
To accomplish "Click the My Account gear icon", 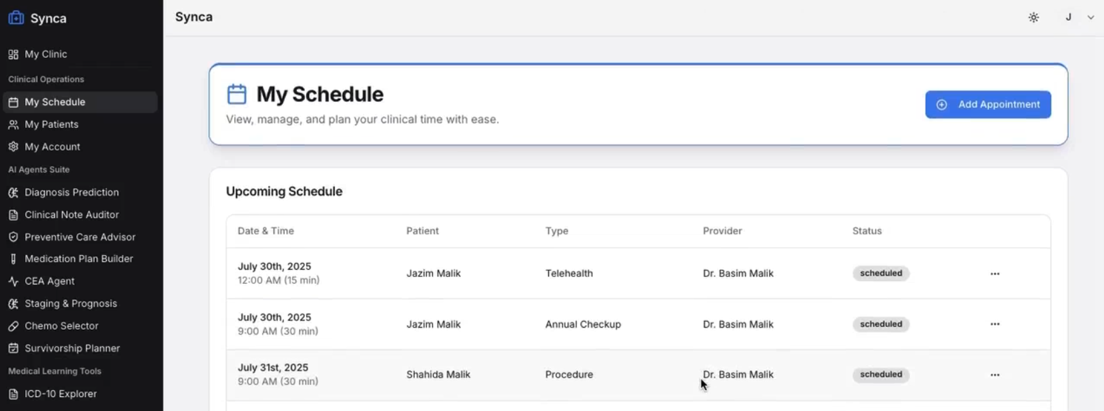I will [13, 147].
